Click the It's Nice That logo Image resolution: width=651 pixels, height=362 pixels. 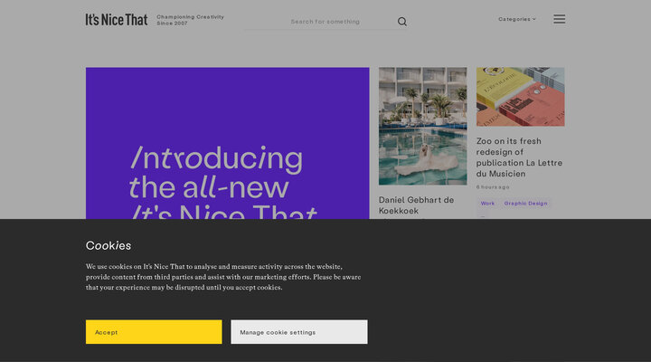(x=116, y=19)
